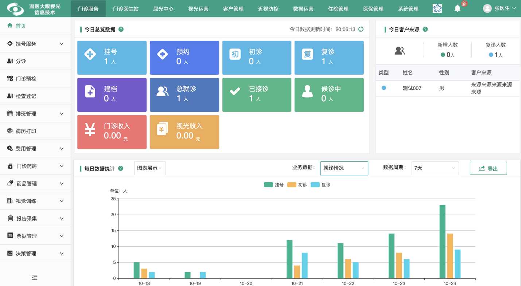The width and height of the screenshot is (521, 286).
Task: Click the document icon on 建档 card
Action: tap(90, 91)
